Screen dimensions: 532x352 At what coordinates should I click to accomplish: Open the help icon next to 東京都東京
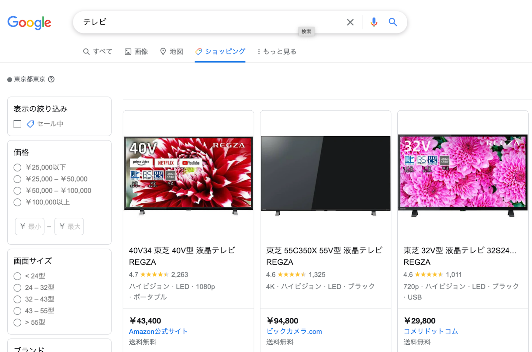pyautogui.click(x=51, y=79)
